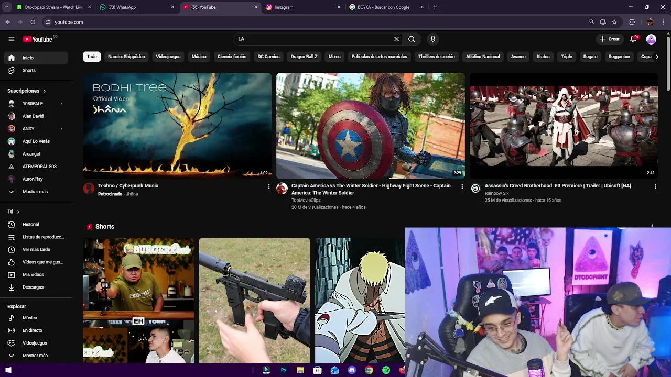The width and height of the screenshot is (671, 377).
Task: Select the Películas de artes marciales chip
Action: [x=380, y=57]
